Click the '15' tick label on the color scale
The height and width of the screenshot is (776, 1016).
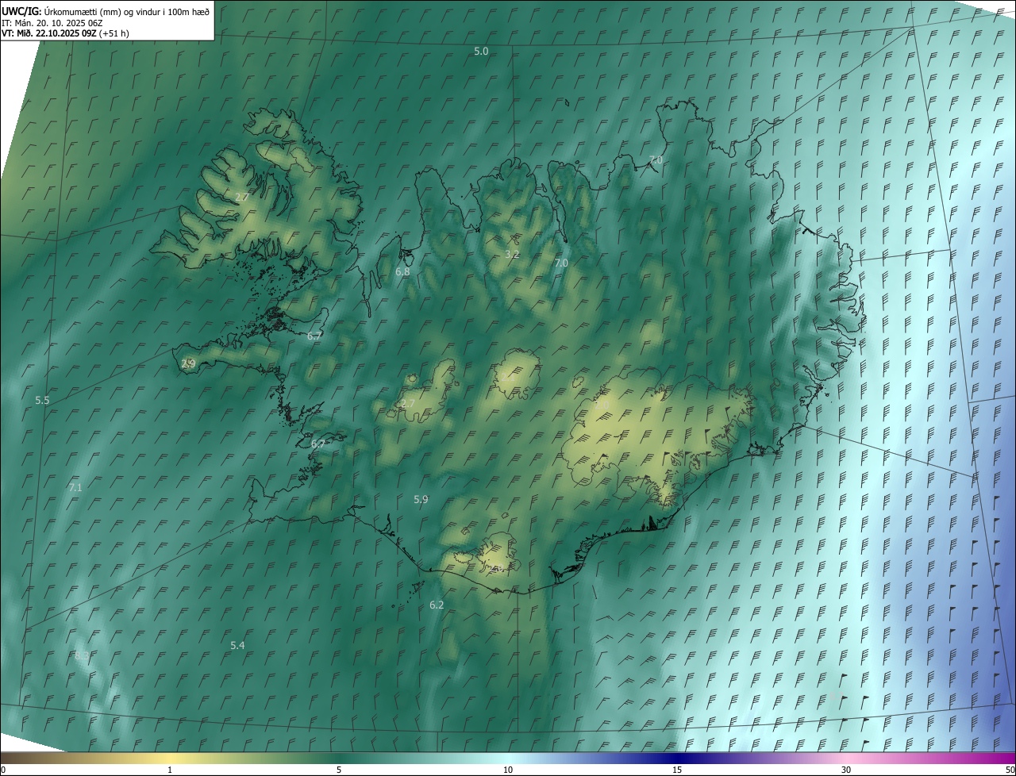(677, 770)
